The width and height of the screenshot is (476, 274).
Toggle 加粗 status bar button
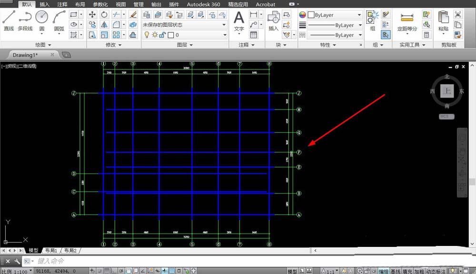tap(419, 271)
